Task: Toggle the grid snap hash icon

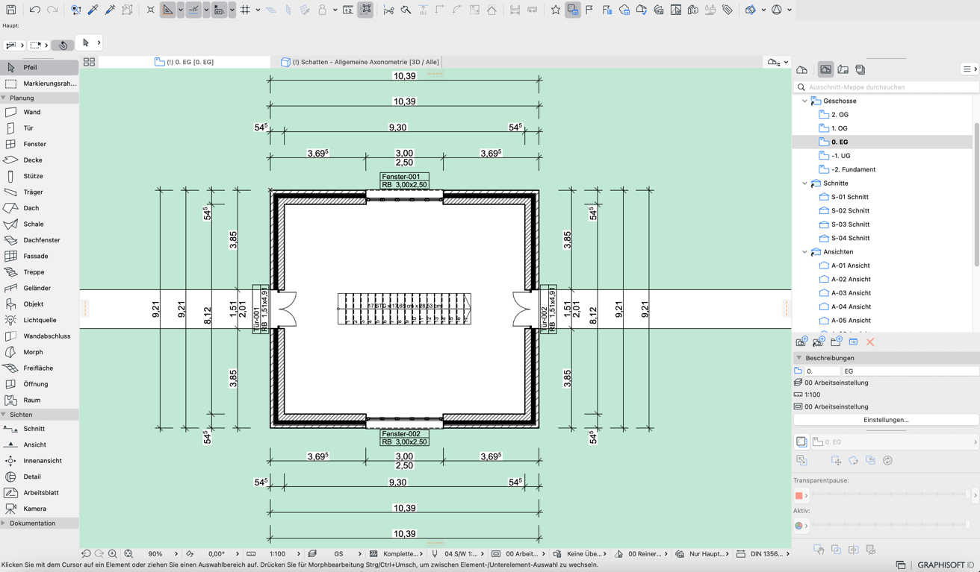Action: [x=245, y=10]
